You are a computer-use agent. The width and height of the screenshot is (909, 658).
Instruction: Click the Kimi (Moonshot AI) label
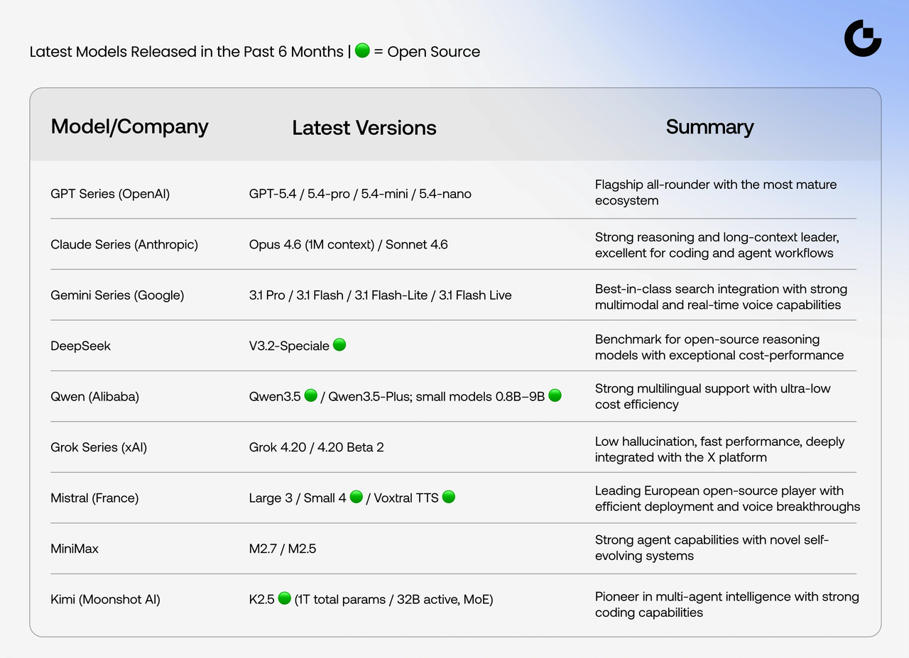coord(105,600)
